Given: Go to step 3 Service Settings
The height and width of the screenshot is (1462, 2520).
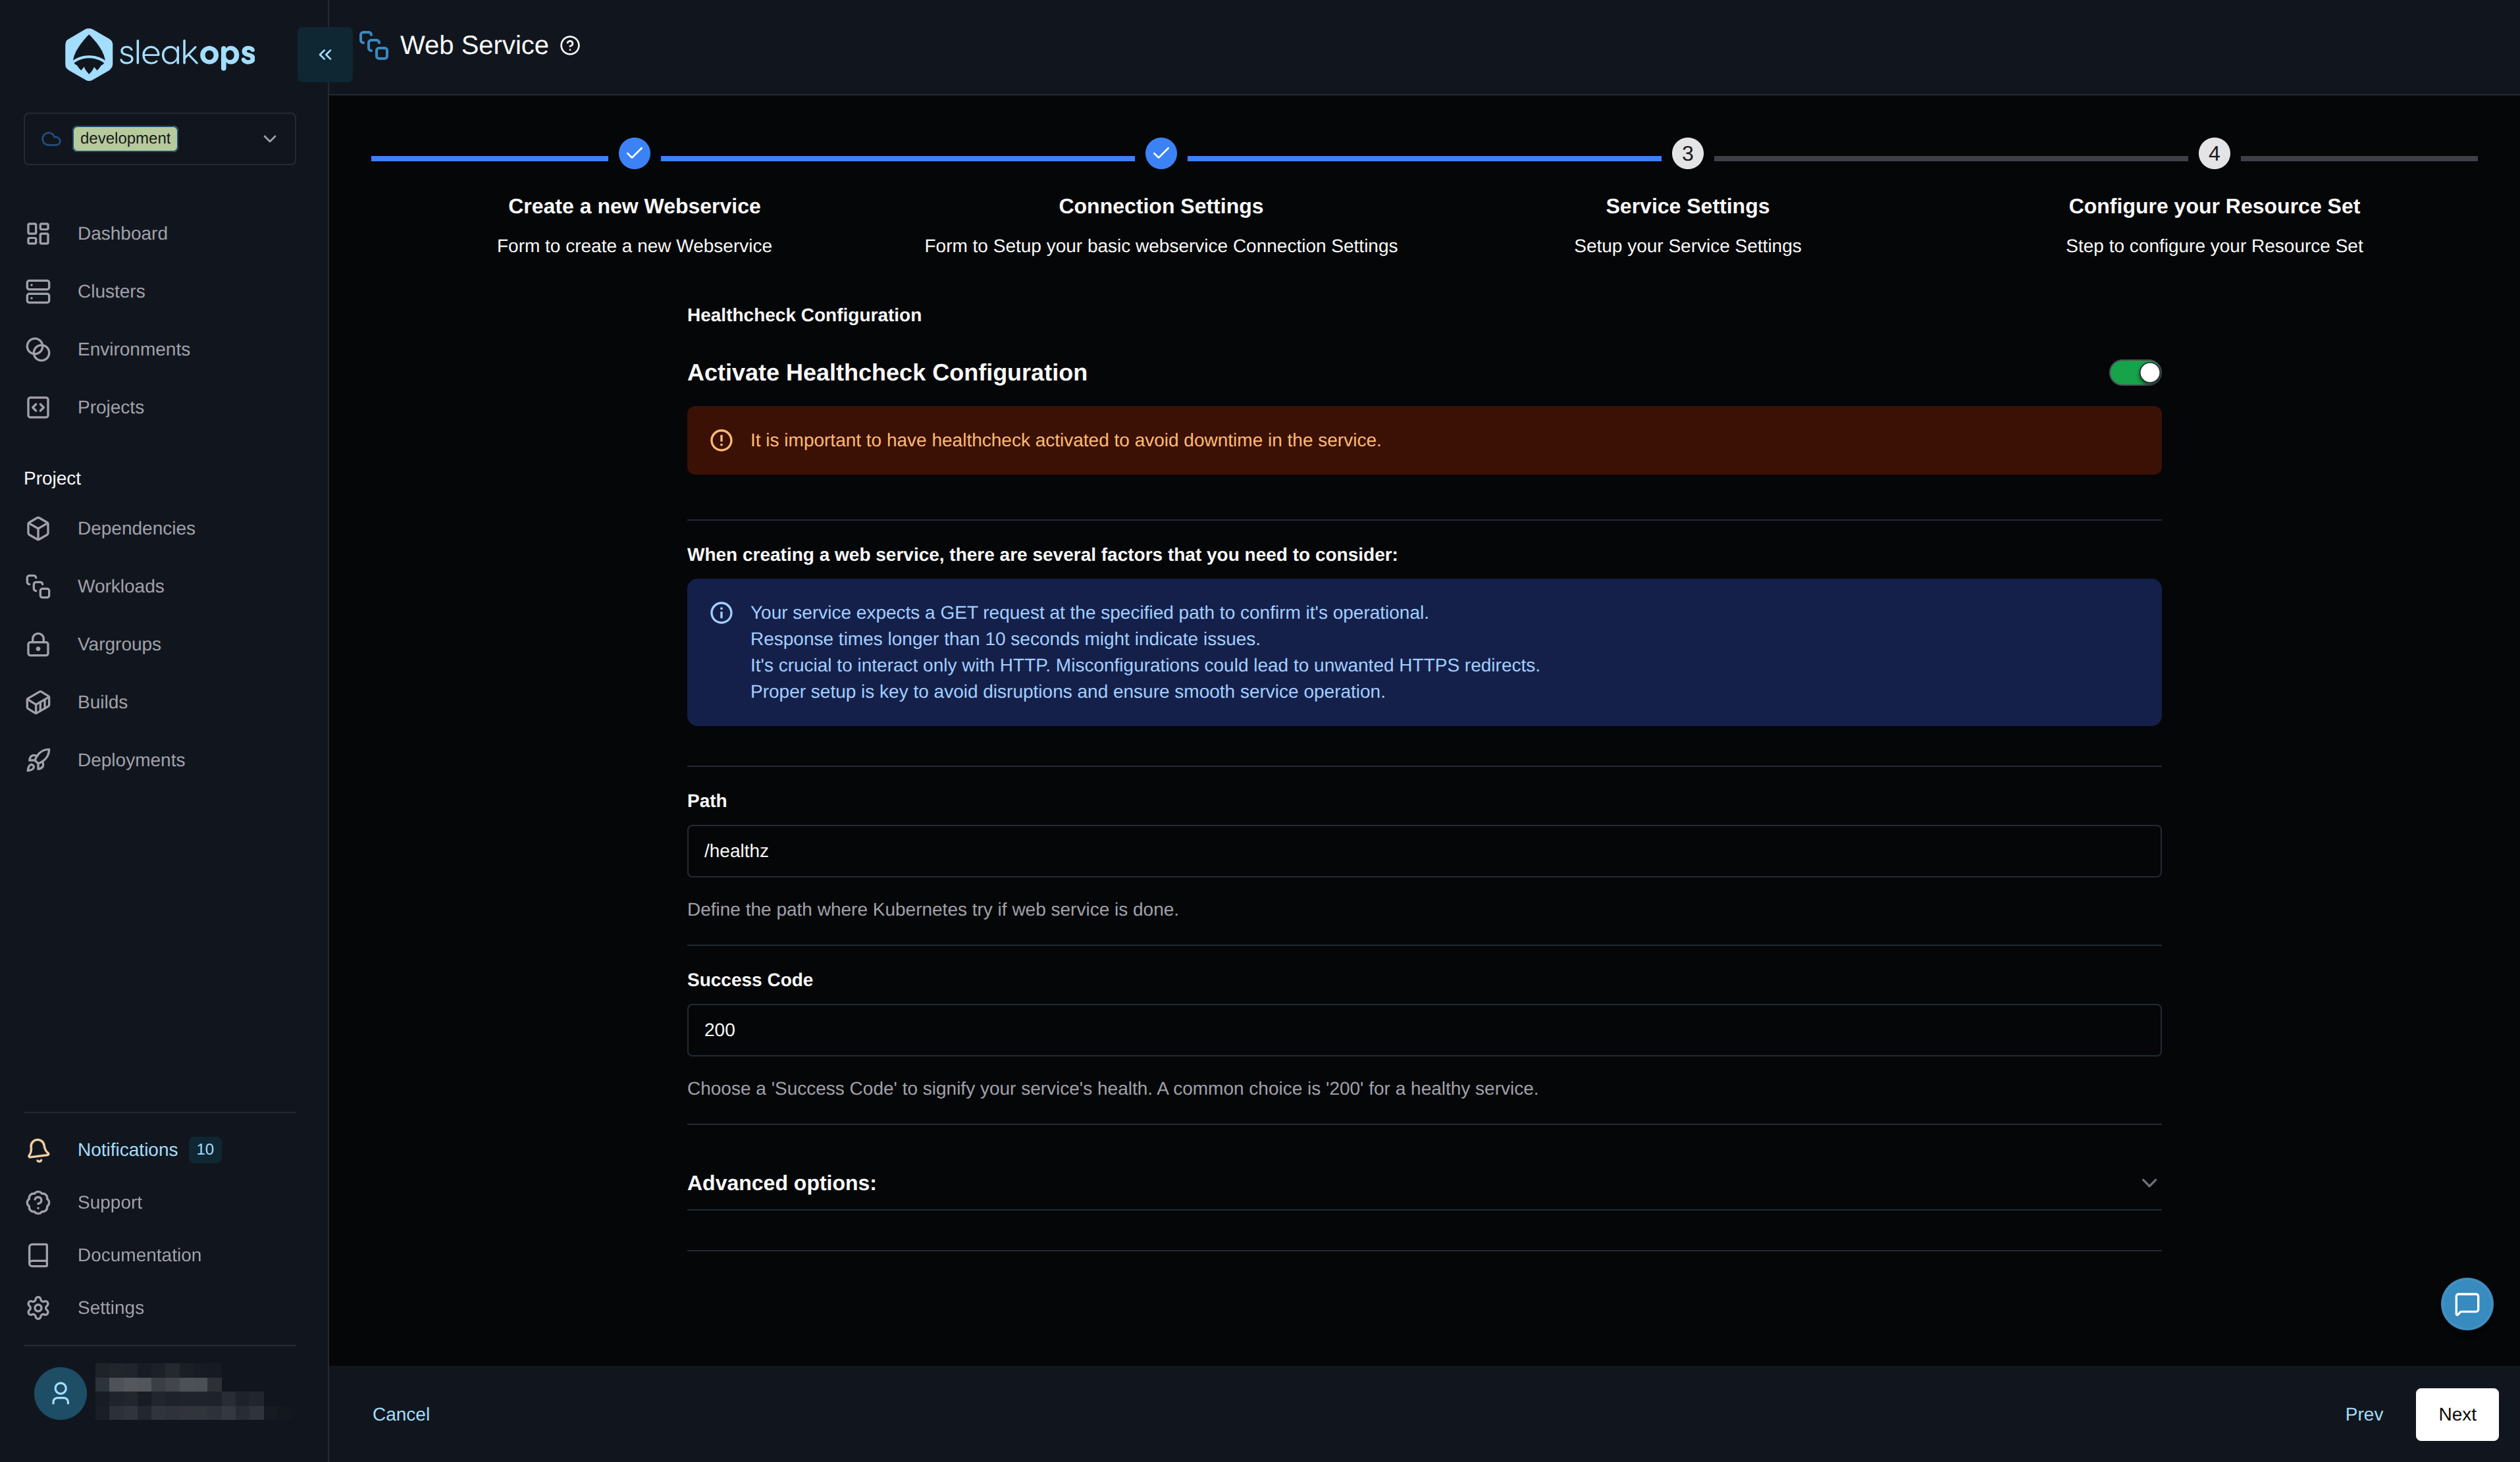Looking at the screenshot, I should coord(1687,154).
